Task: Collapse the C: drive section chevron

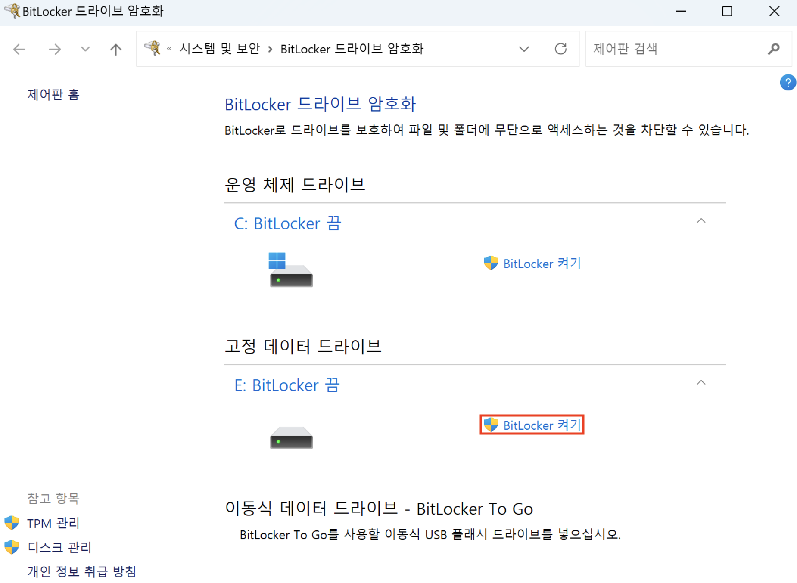Action: point(701,221)
